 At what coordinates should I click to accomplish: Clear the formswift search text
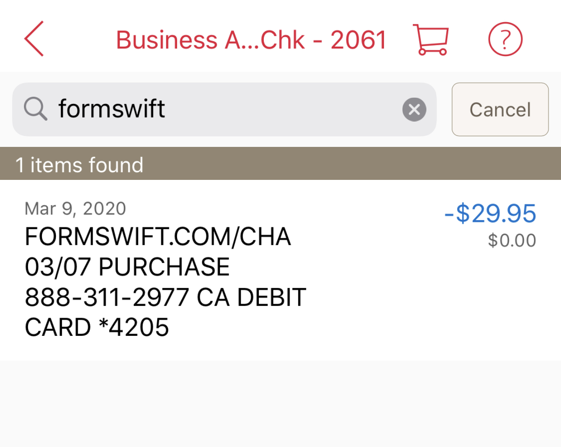[x=414, y=109]
